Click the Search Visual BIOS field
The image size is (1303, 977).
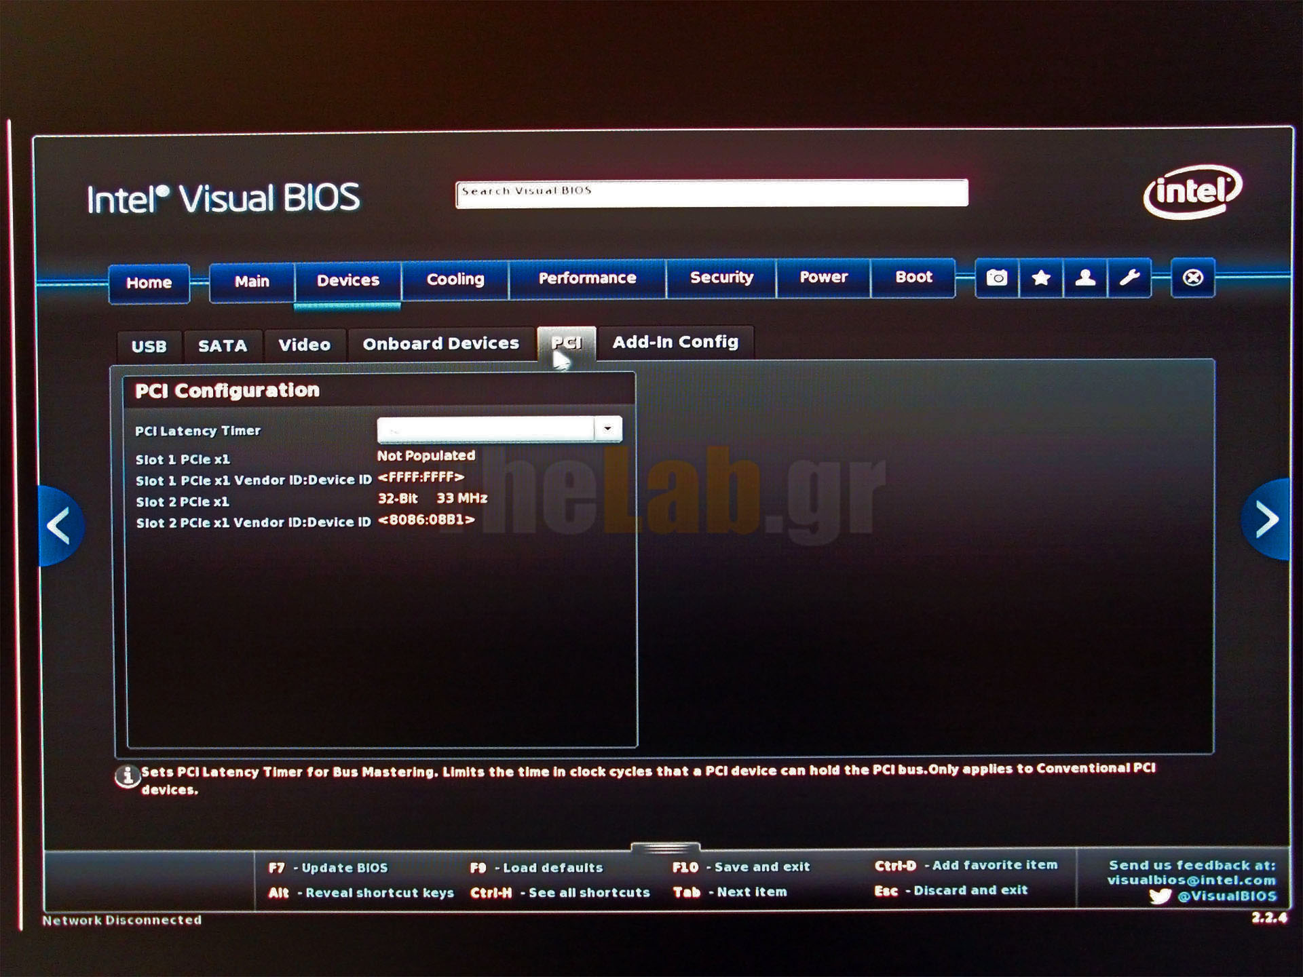click(x=711, y=193)
